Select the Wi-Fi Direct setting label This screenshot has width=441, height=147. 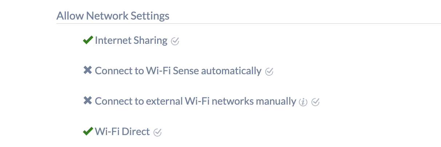(122, 132)
